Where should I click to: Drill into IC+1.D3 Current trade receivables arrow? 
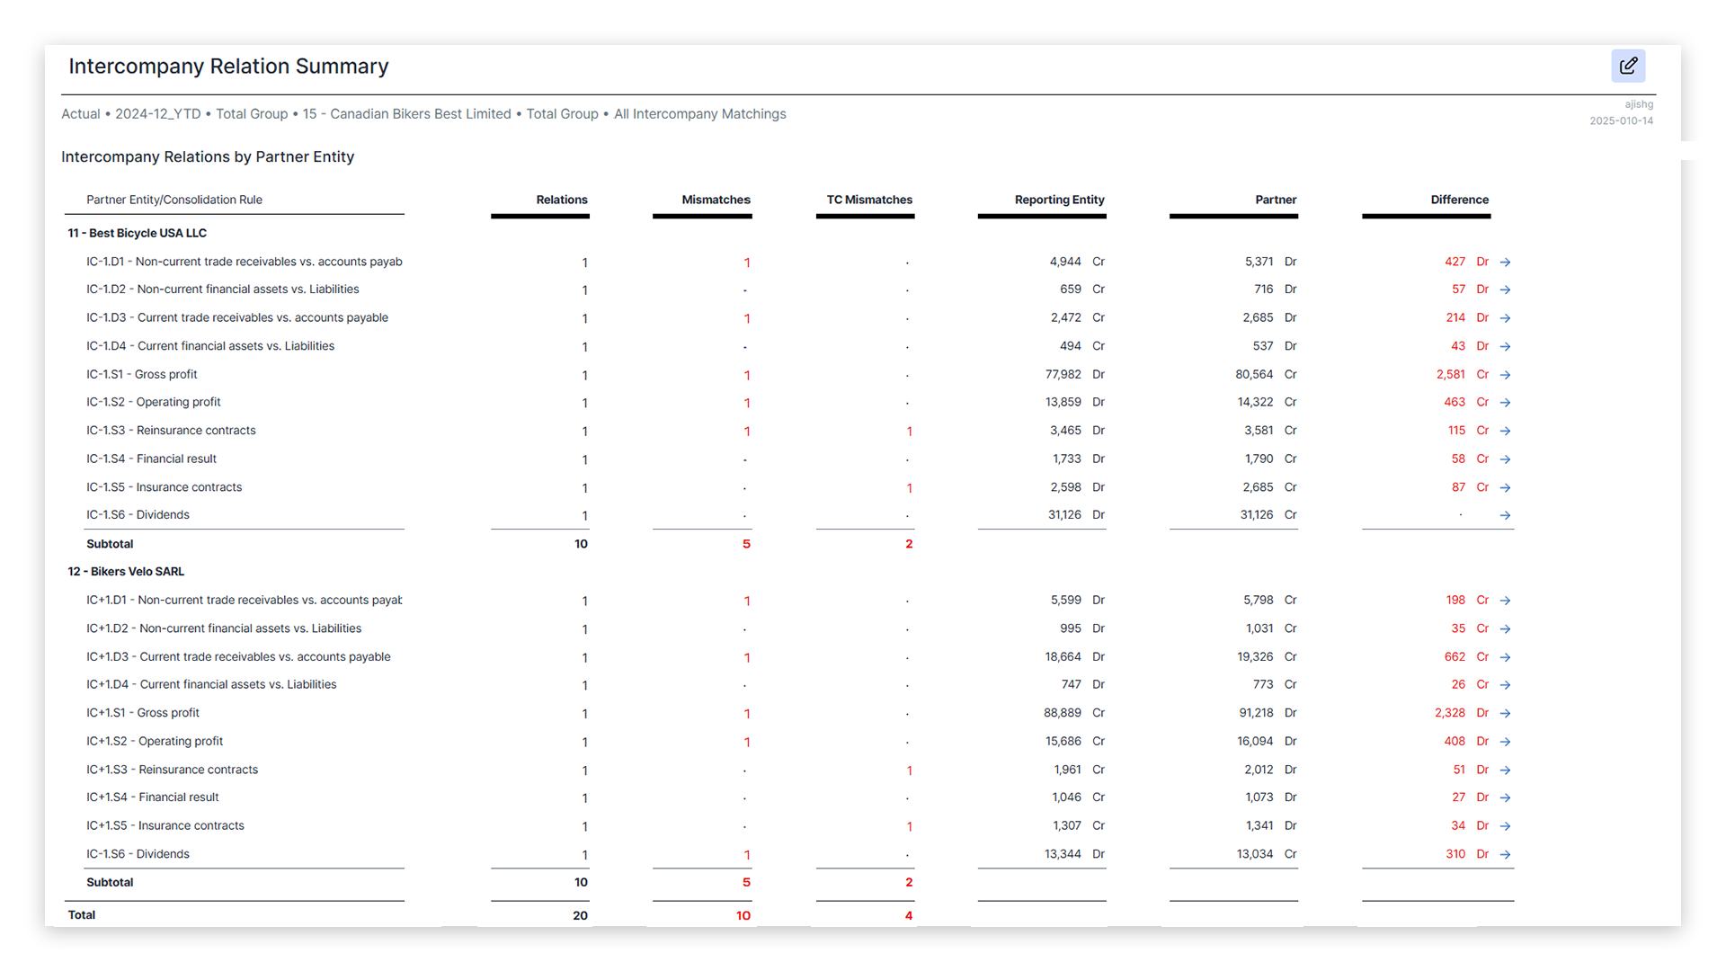(x=1506, y=657)
